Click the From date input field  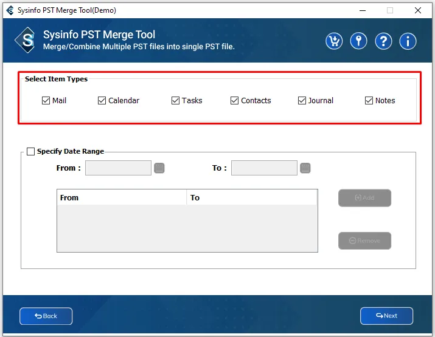click(118, 168)
